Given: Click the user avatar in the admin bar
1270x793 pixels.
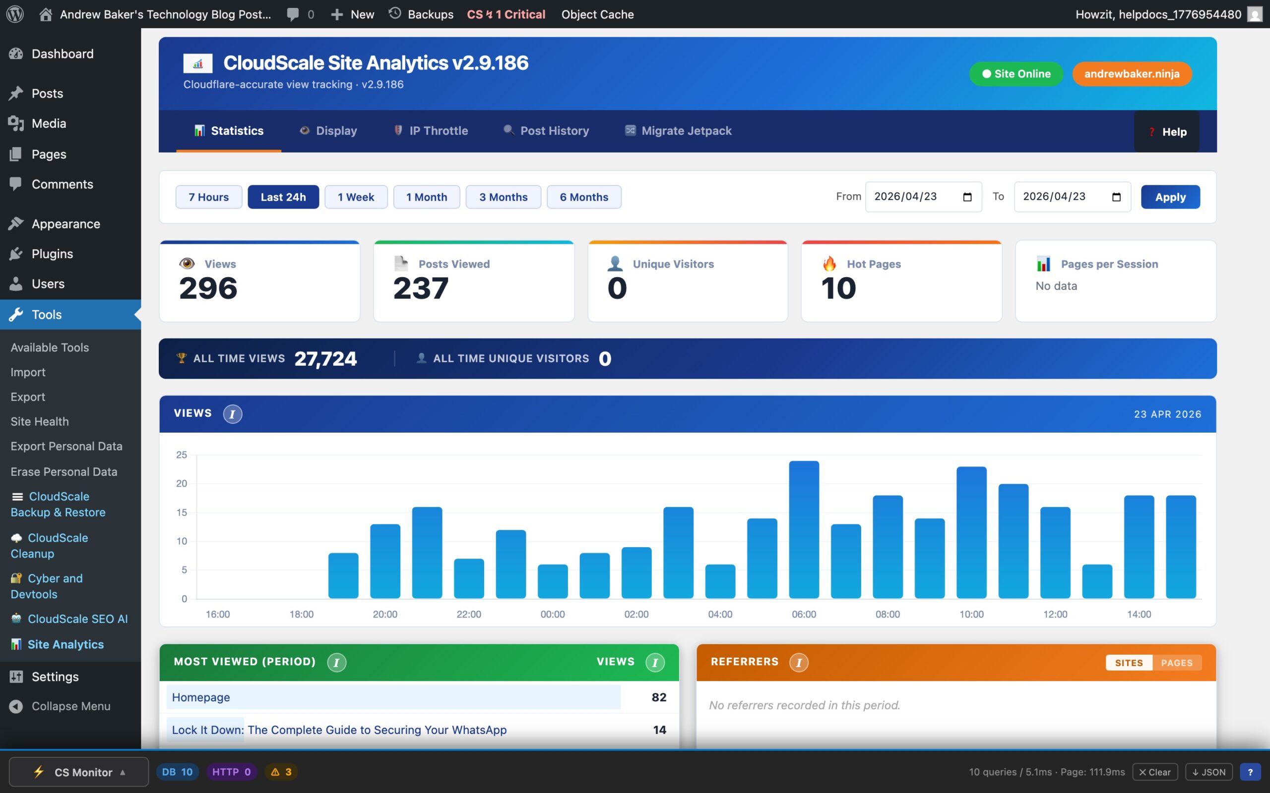Looking at the screenshot, I should tap(1255, 14).
